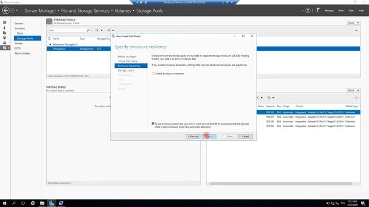
Task: Open breadcrumb dropdown near refresh icon
Action: 303,10
